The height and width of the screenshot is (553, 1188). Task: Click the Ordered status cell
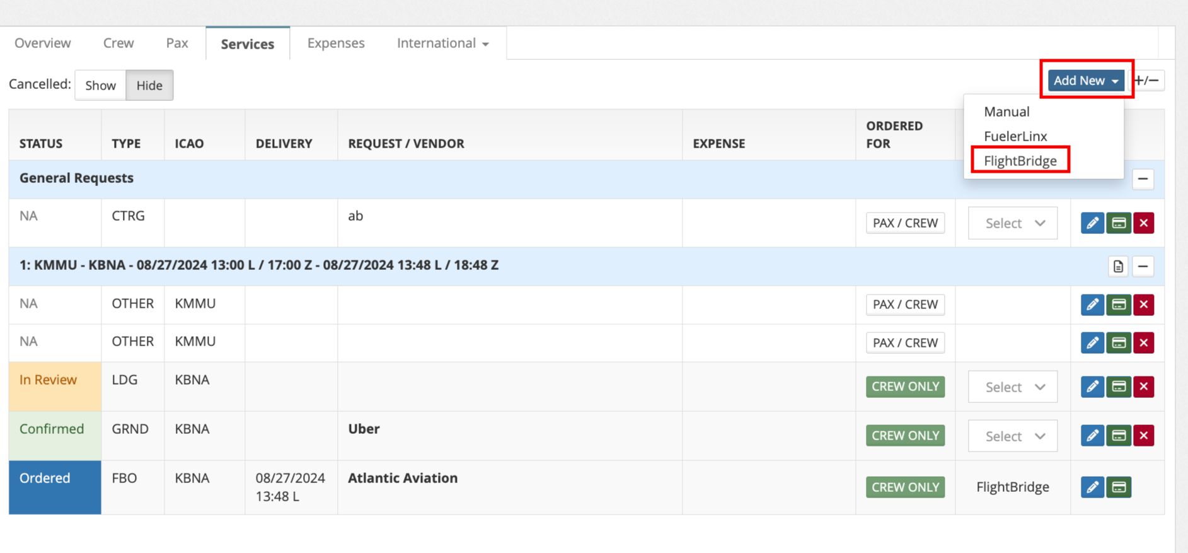(x=55, y=487)
